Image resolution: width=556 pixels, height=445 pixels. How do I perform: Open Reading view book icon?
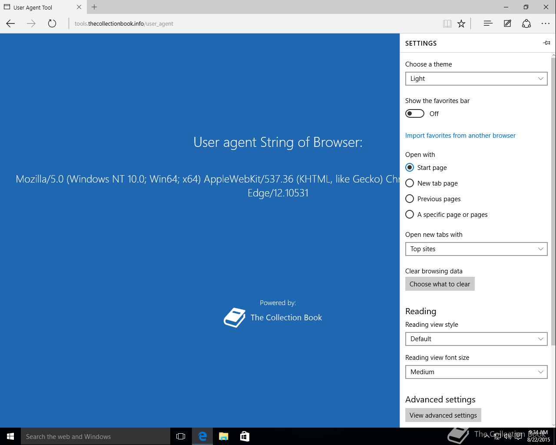(x=447, y=23)
